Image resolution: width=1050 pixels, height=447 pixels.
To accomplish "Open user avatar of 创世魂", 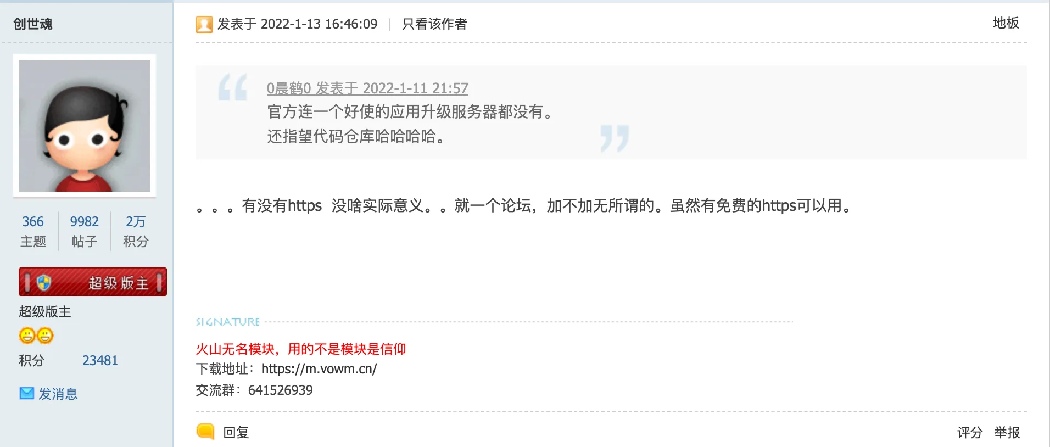I will point(85,126).
